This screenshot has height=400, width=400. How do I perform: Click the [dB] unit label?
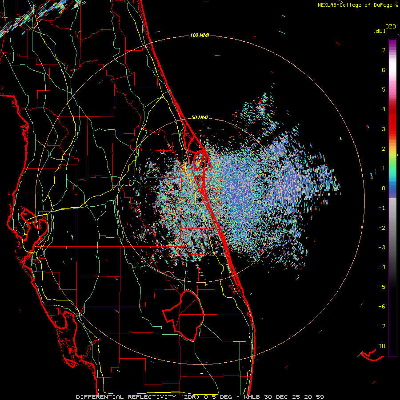coord(379,31)
